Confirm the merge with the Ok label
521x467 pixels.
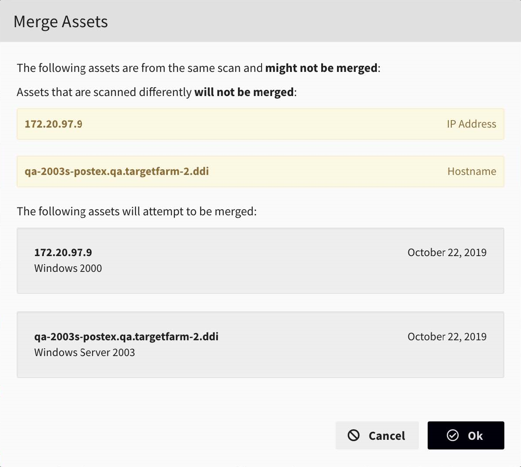click(475, 436)
